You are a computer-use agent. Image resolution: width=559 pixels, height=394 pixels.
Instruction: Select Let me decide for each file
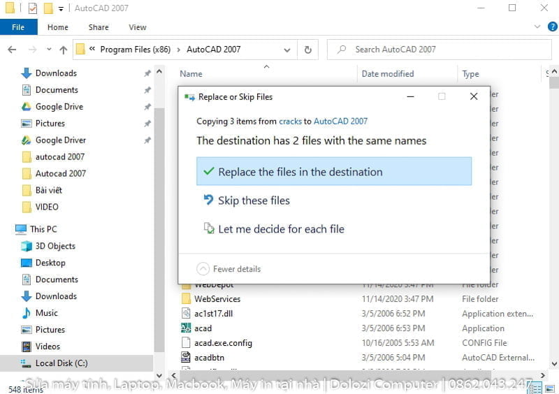click(281, 229)
